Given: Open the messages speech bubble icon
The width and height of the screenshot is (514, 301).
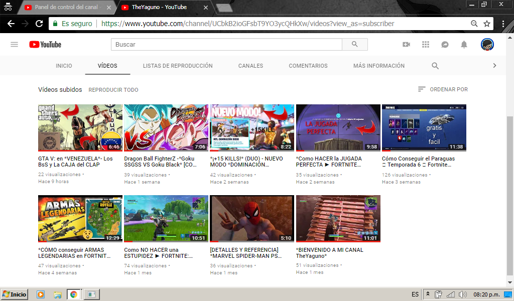Looking at the screenshot, I should (445, 44).
